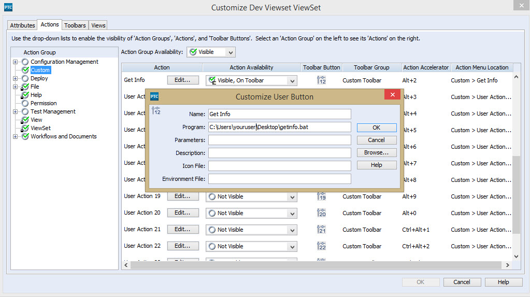The width and height of the screenshot is (530, 297).
Task: Click the horizontal scrollbar right arrow
Action: 507,265
